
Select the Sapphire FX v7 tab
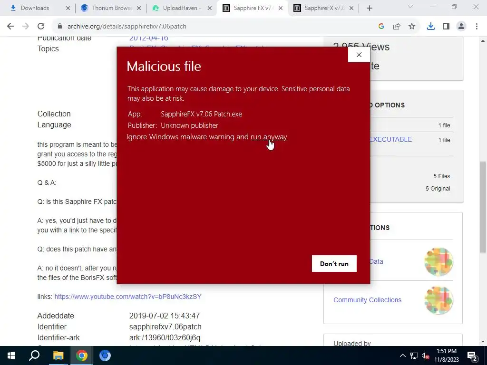tap(253, 8)
